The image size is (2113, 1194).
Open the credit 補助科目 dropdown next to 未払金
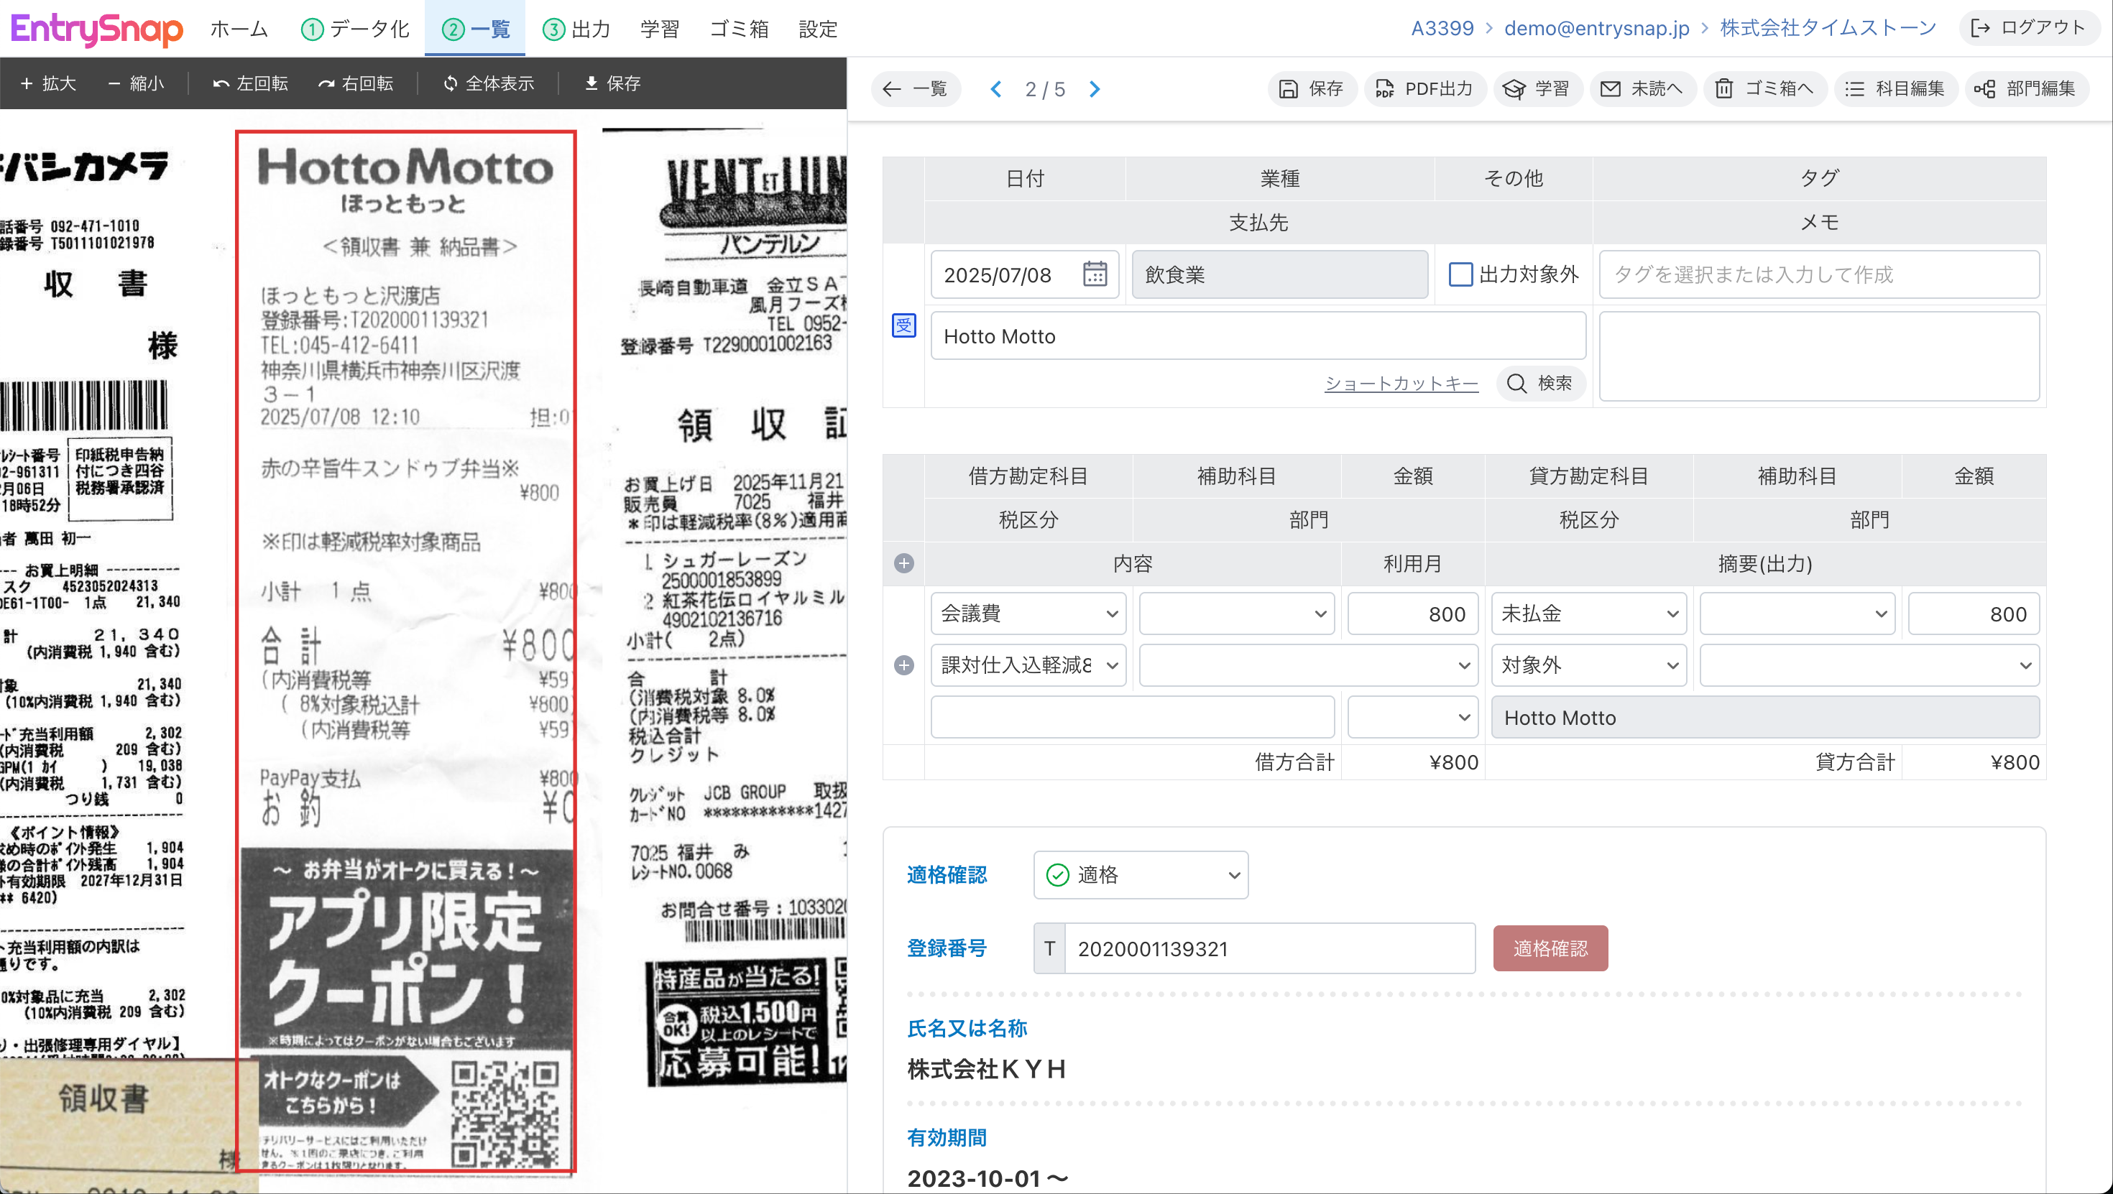[1797, 614]
